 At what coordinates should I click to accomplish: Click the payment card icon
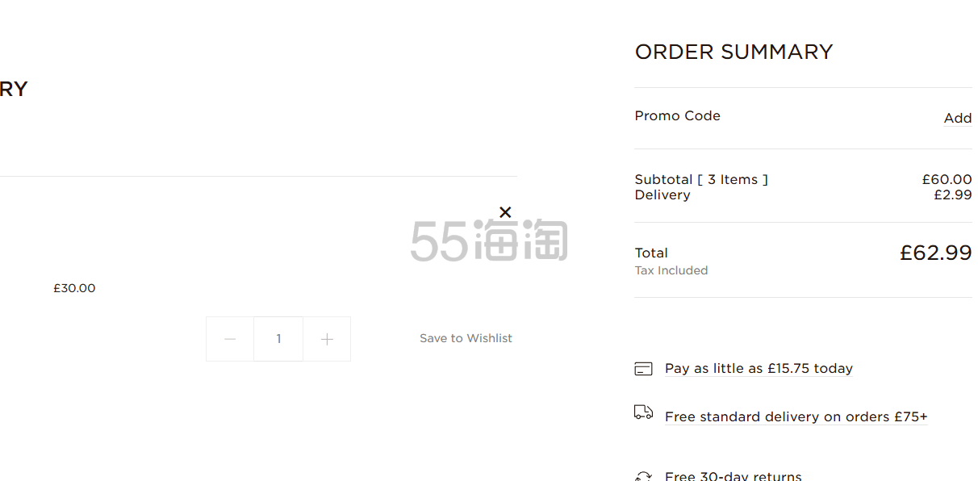point(643,369)
